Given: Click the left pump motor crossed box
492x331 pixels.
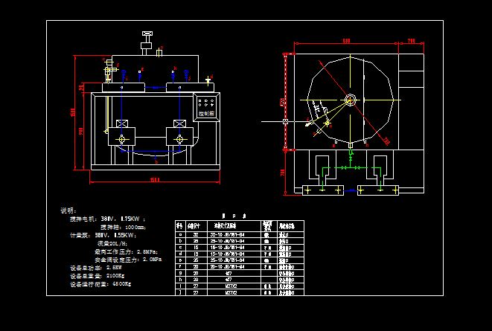Looking at the screenshot, I should (x=122, y=123).
